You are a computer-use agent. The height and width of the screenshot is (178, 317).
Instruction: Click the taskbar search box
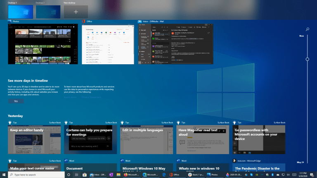point(36,175)
